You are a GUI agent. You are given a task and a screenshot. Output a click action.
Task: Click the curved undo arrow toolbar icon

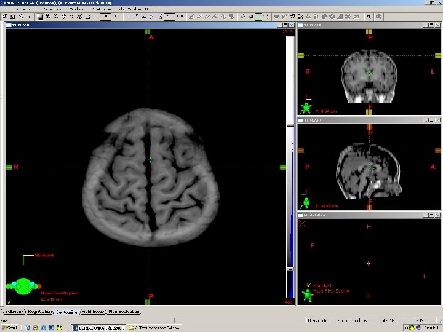(369, 17)
